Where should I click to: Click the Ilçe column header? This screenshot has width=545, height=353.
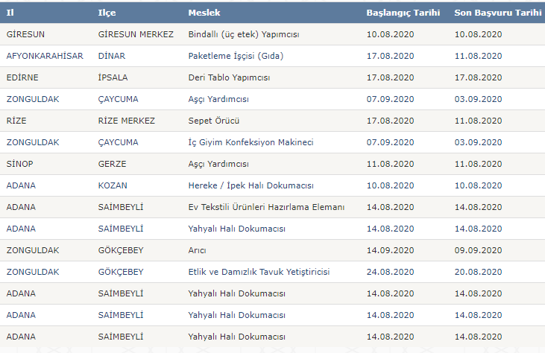tap(107, 13)
